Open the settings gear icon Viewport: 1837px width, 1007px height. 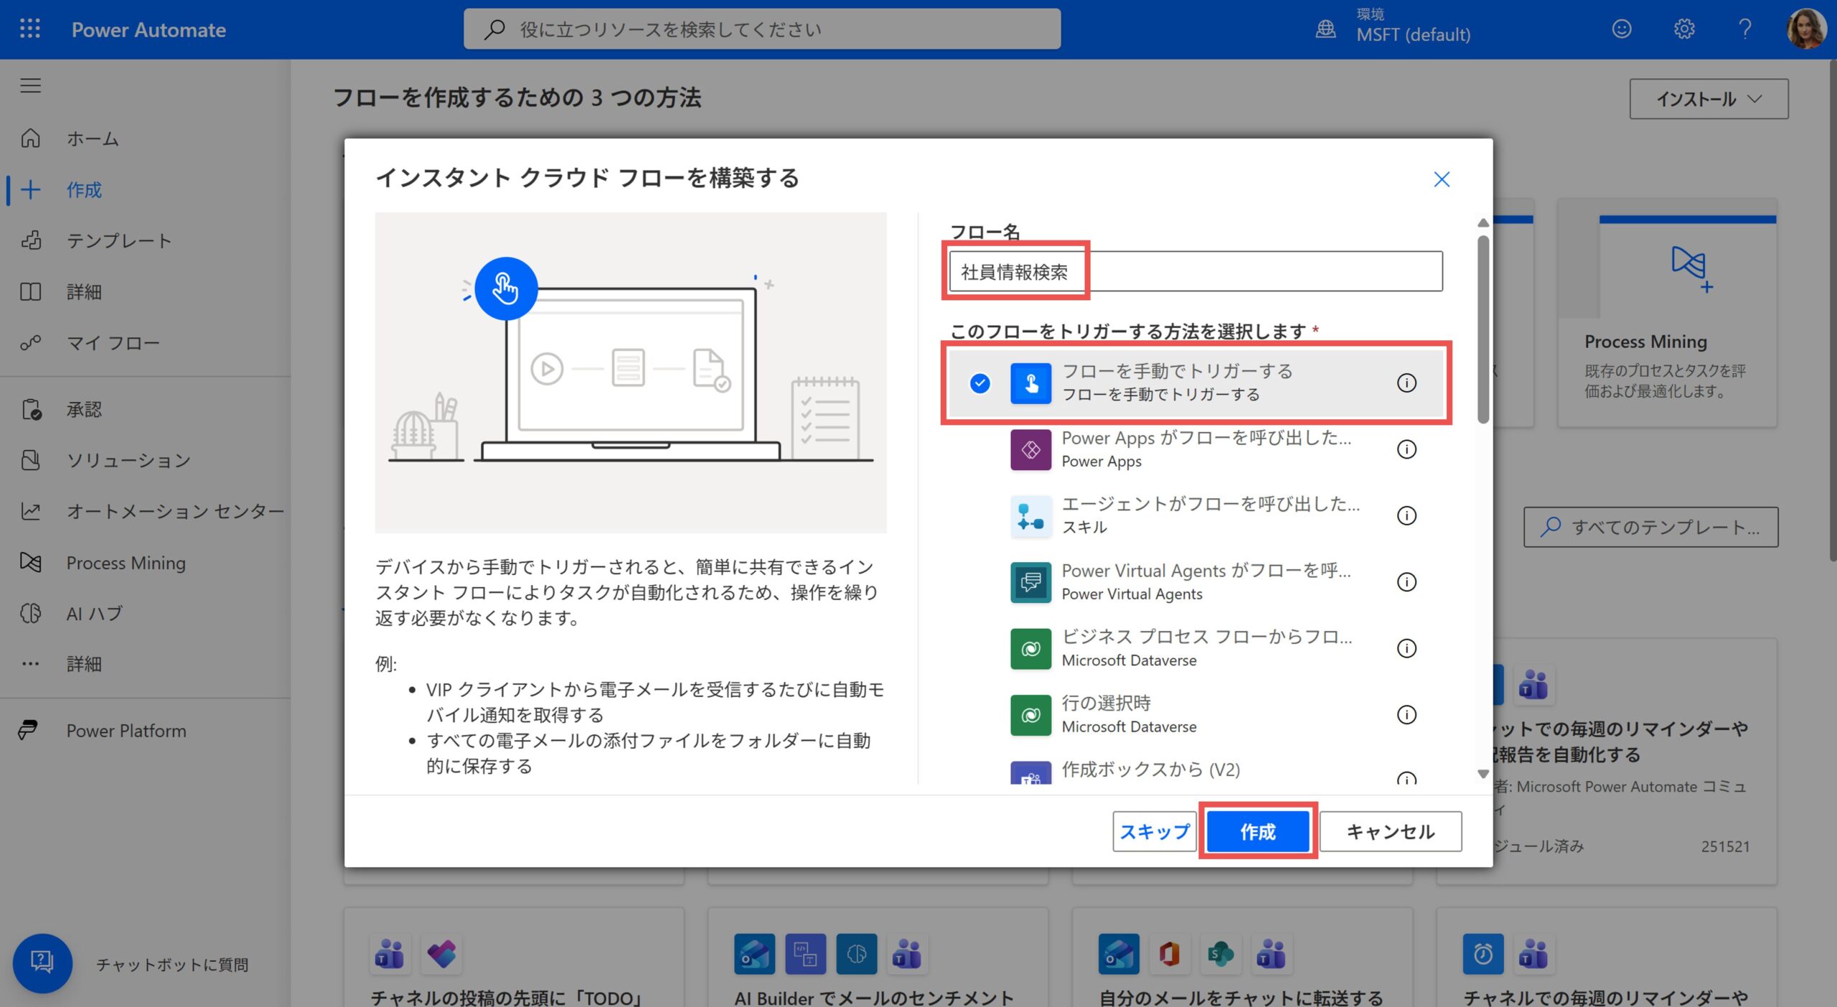click(1683, 29)
